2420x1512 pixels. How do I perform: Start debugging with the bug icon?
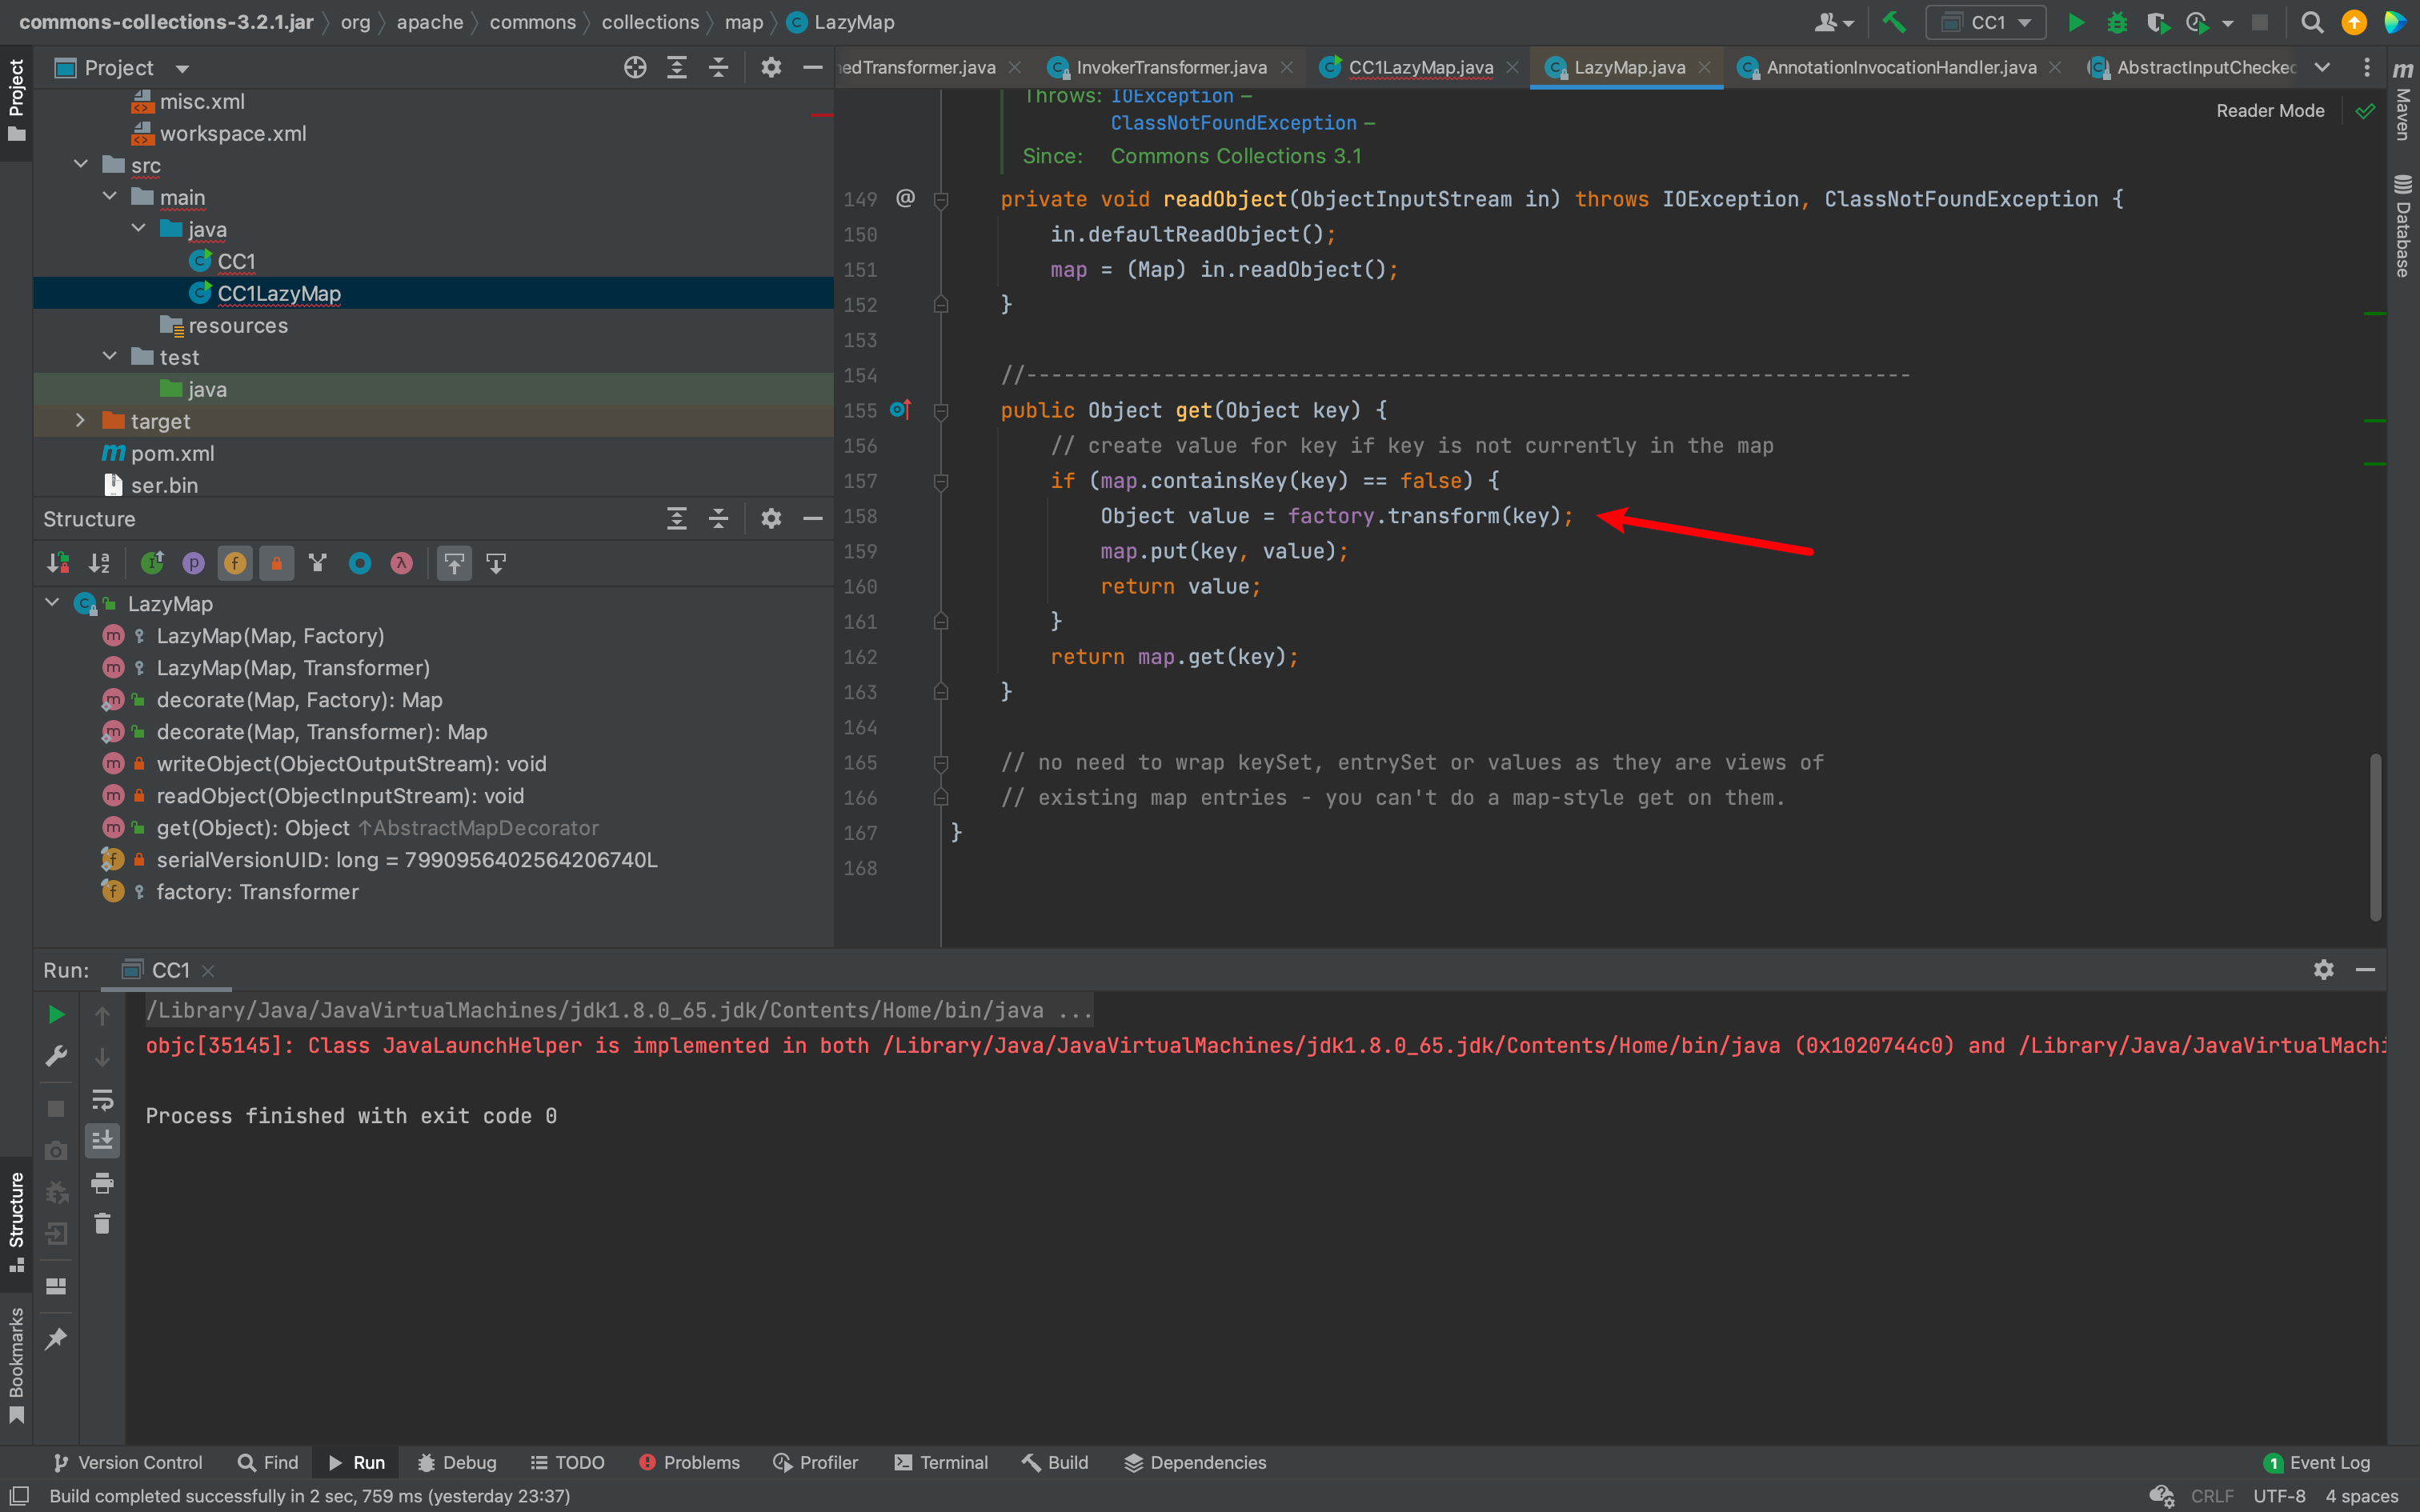tap(2117, 22)
